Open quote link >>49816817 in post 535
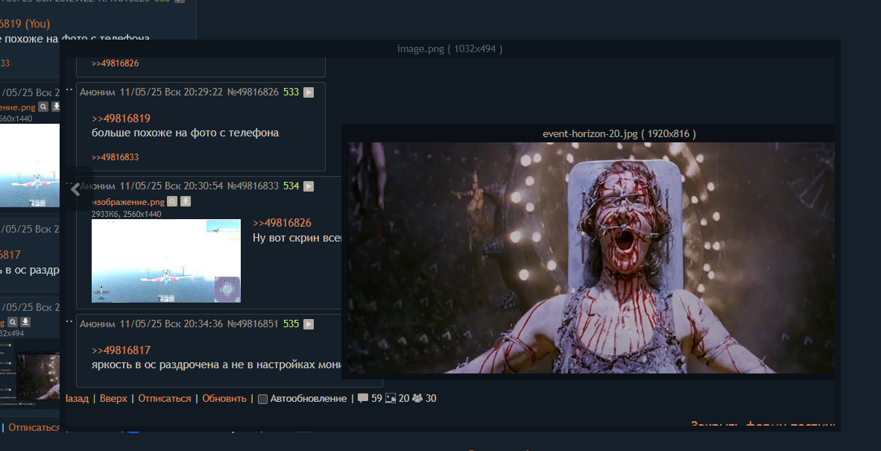Image resolution: width=881 pixels, height=451 pixels. point(121,350)
